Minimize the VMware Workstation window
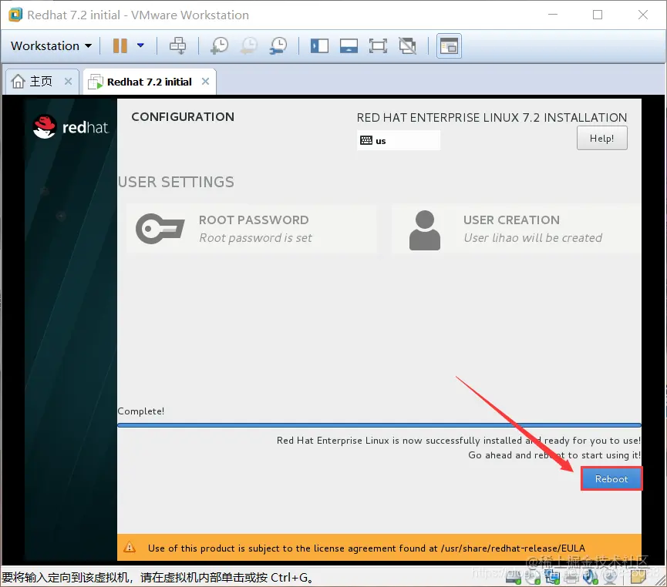 coord(553,15)
